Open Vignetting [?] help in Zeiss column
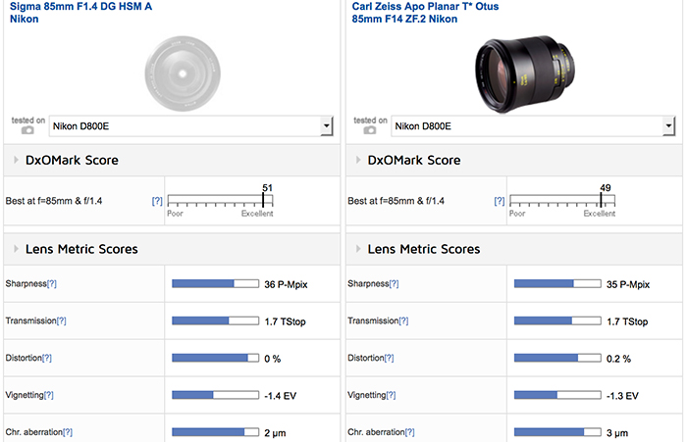The height and width of the screenshot is (442, 687). click(391, 395)
